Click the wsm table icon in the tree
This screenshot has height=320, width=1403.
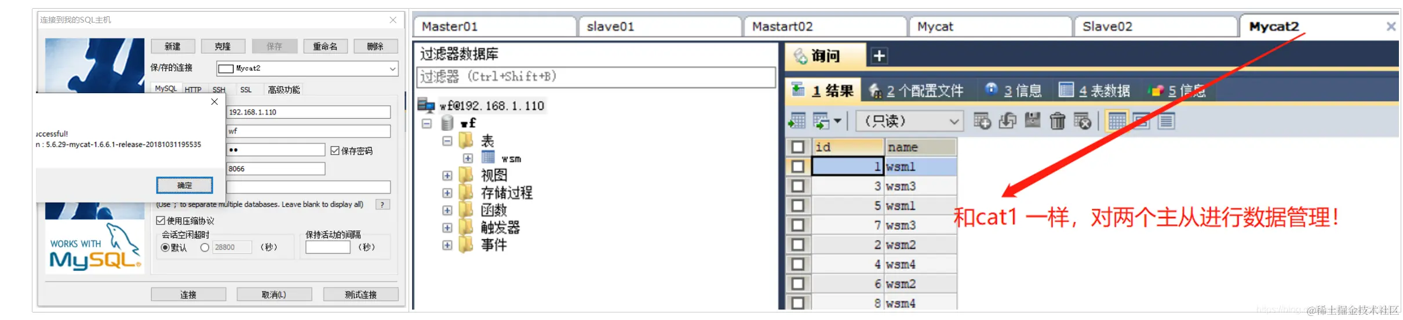[x=488, y=157]
